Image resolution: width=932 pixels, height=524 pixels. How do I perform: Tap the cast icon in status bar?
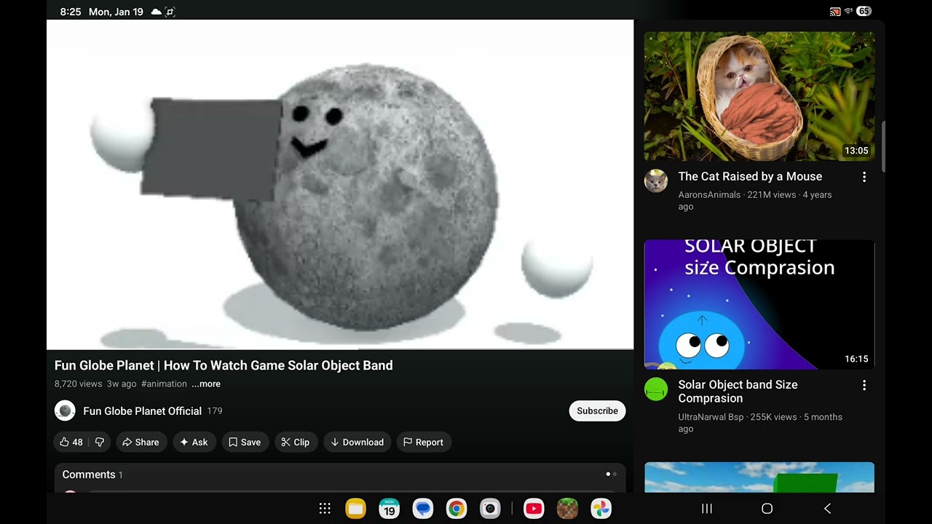835,12
